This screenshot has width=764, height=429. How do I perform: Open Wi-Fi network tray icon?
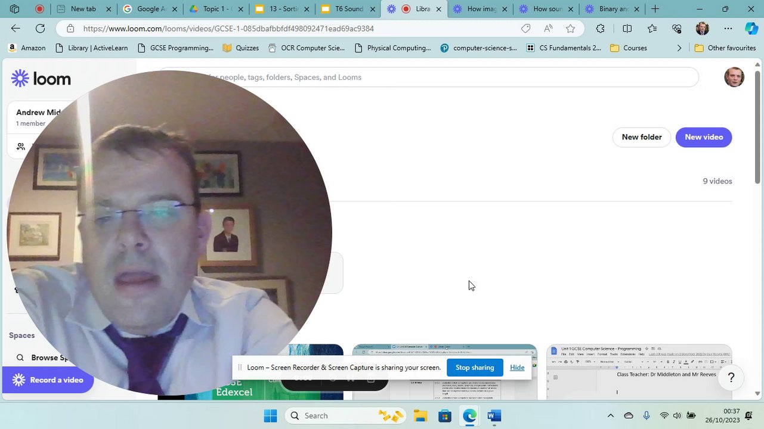point(664,416)
